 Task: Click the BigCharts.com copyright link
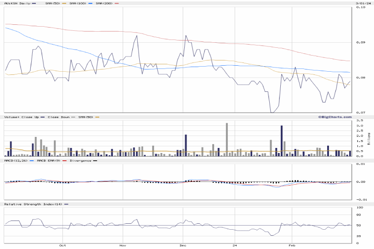pyautogui.click(x=333, y=117)
